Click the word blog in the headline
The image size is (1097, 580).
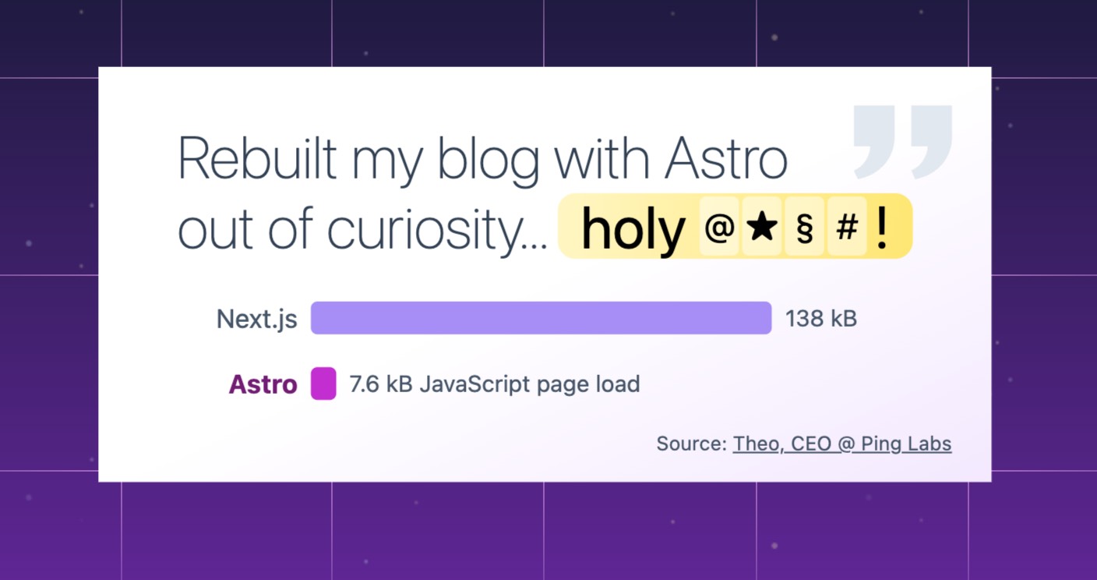pyautogui.click(x=488, y=161)
